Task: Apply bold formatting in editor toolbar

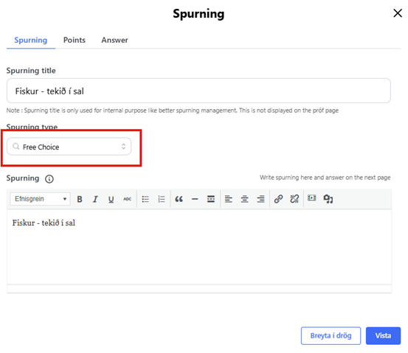Action: 80,199
